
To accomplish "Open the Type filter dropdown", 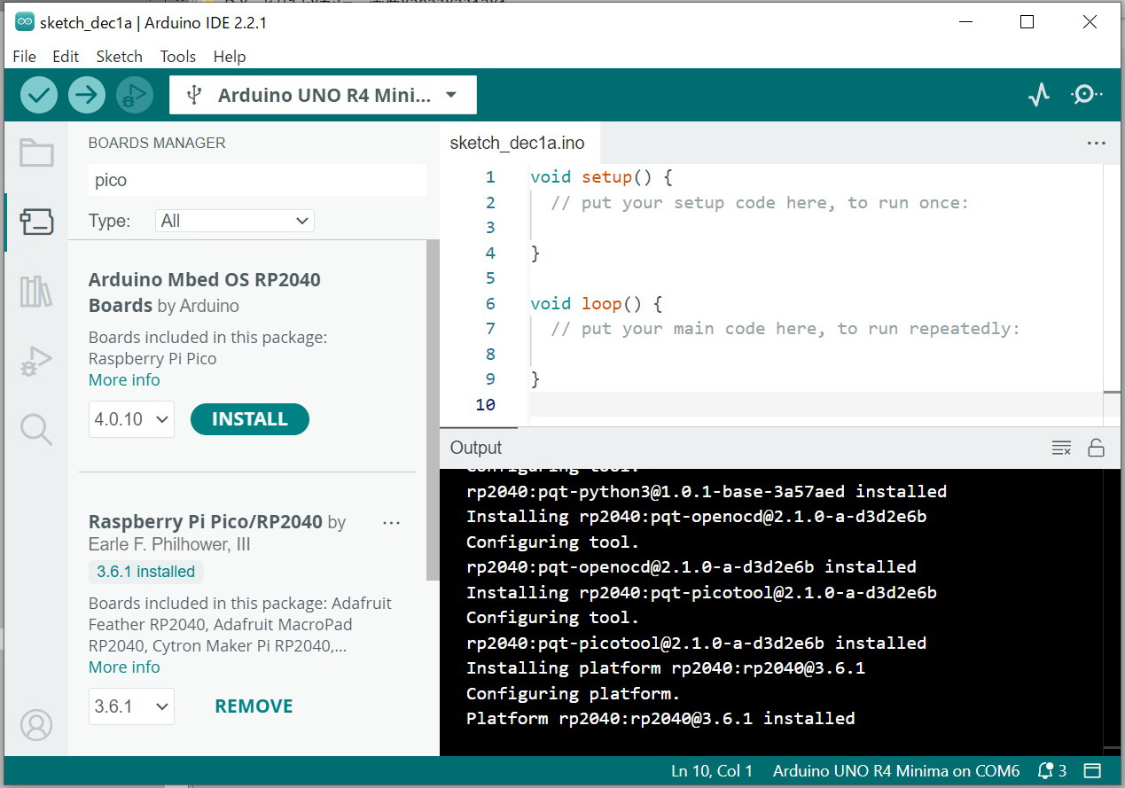I will (234, 221).
